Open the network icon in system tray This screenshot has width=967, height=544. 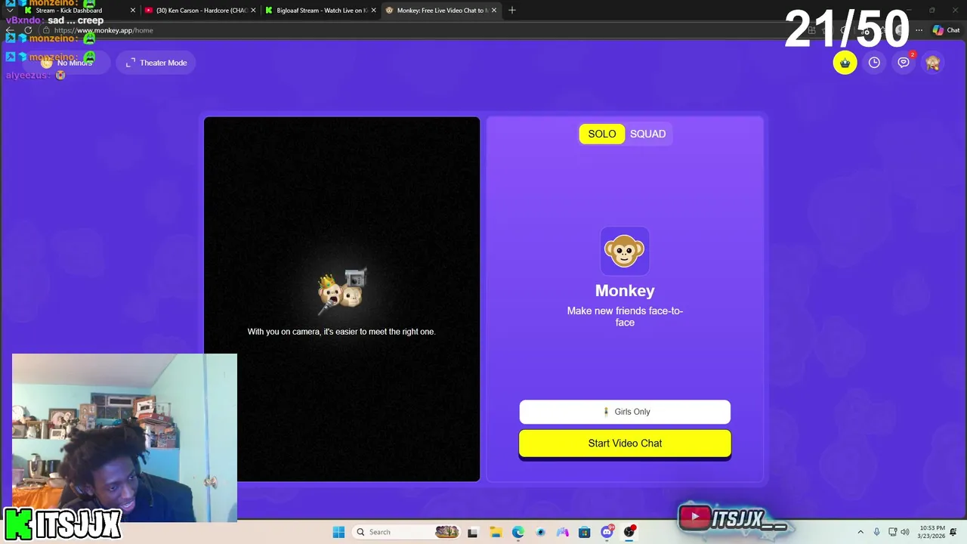pos(893,532)
